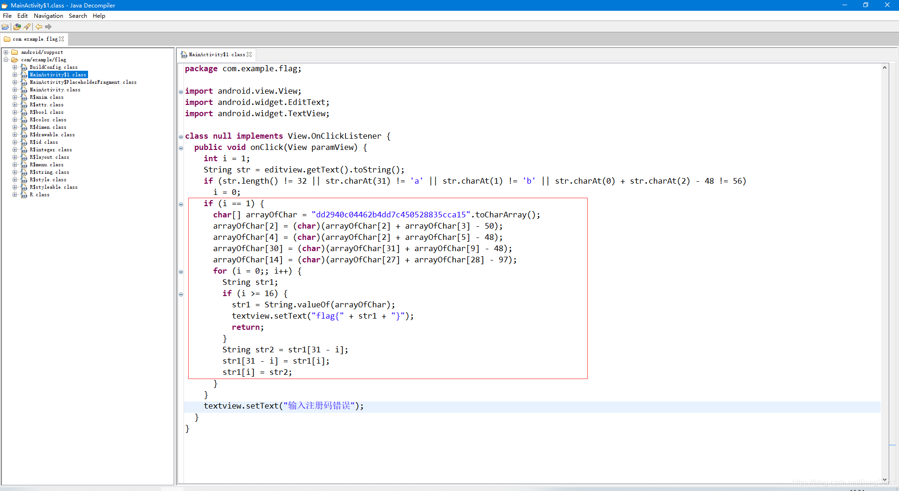Expand the R$attr.class node
Viewport: 899px width, 491px height.
(x=15, y=104)
